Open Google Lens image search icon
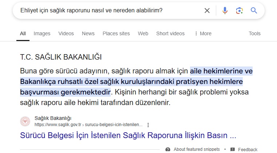 [x=239, y=11]
